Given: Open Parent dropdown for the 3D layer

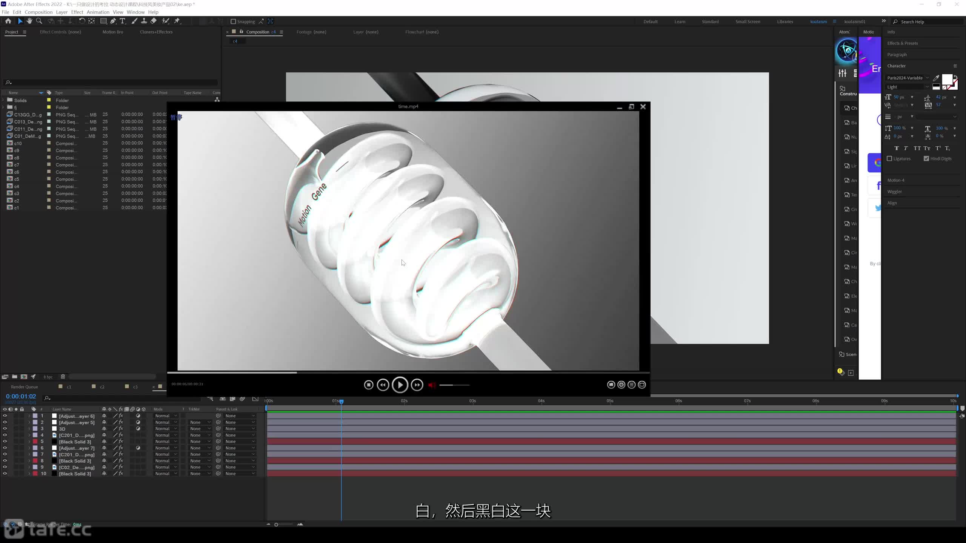Looking at the screenshot, I should click(x=240, y=429).
